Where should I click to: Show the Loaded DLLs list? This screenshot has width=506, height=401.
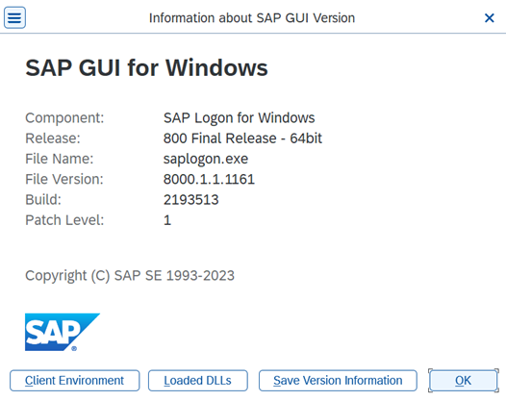198,381
